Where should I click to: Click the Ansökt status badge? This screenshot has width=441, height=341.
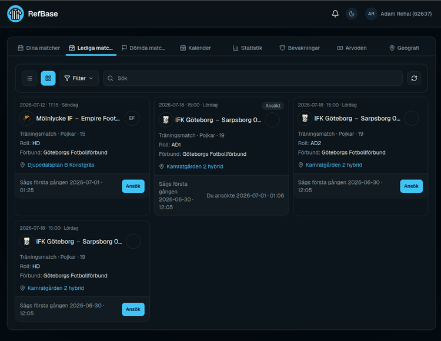tap(273, 106)
